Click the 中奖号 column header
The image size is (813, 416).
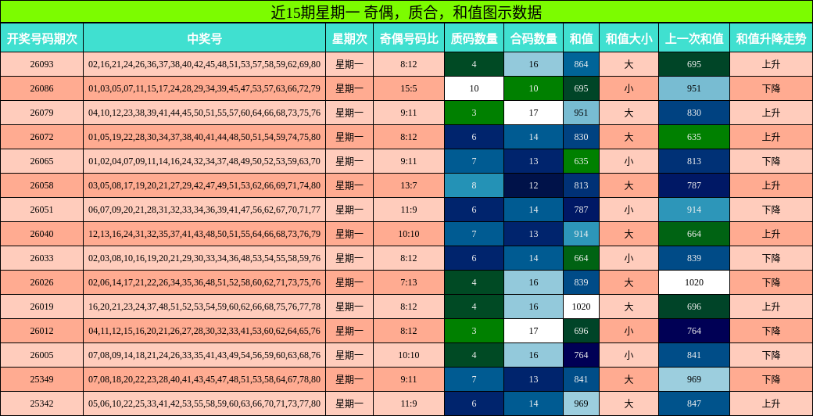[x=204, y=38]
